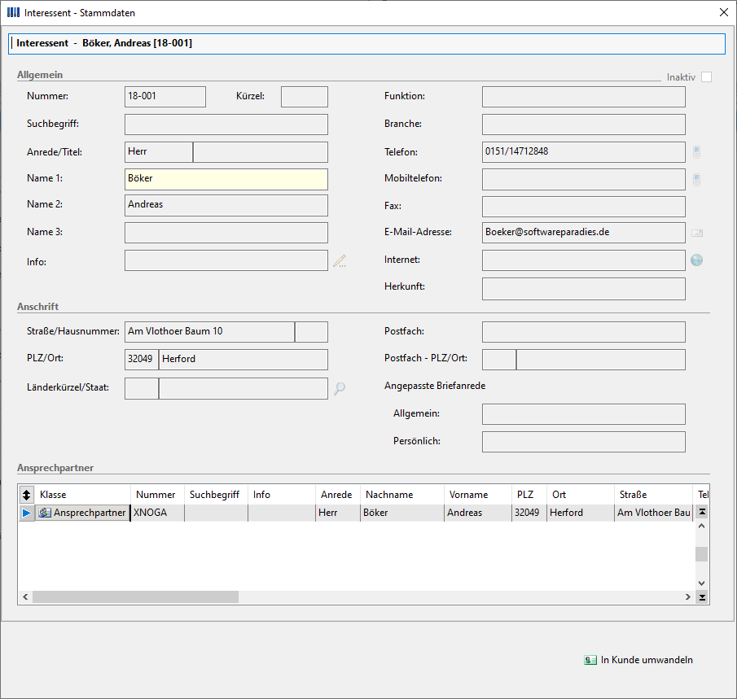Click the Telefon field with 0151/14712848
The height and width of the screenshot is (699, 737).
click(x=584, y=151)
